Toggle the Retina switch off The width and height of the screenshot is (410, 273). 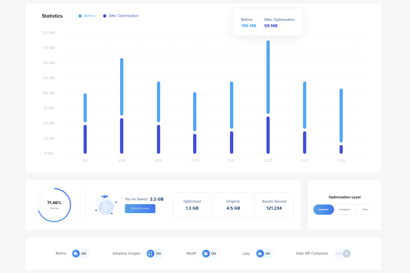tap(80, 254)
